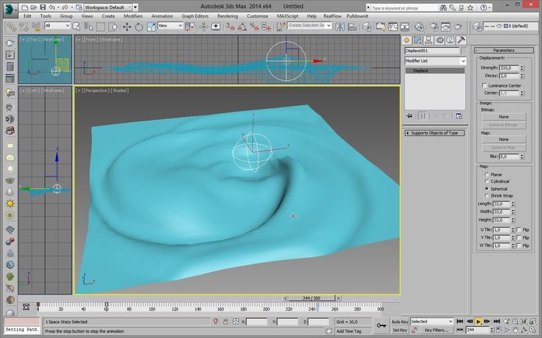542x338 pixels.
Task: Open Select by Name dialog
Action: (x=88, y=26)
